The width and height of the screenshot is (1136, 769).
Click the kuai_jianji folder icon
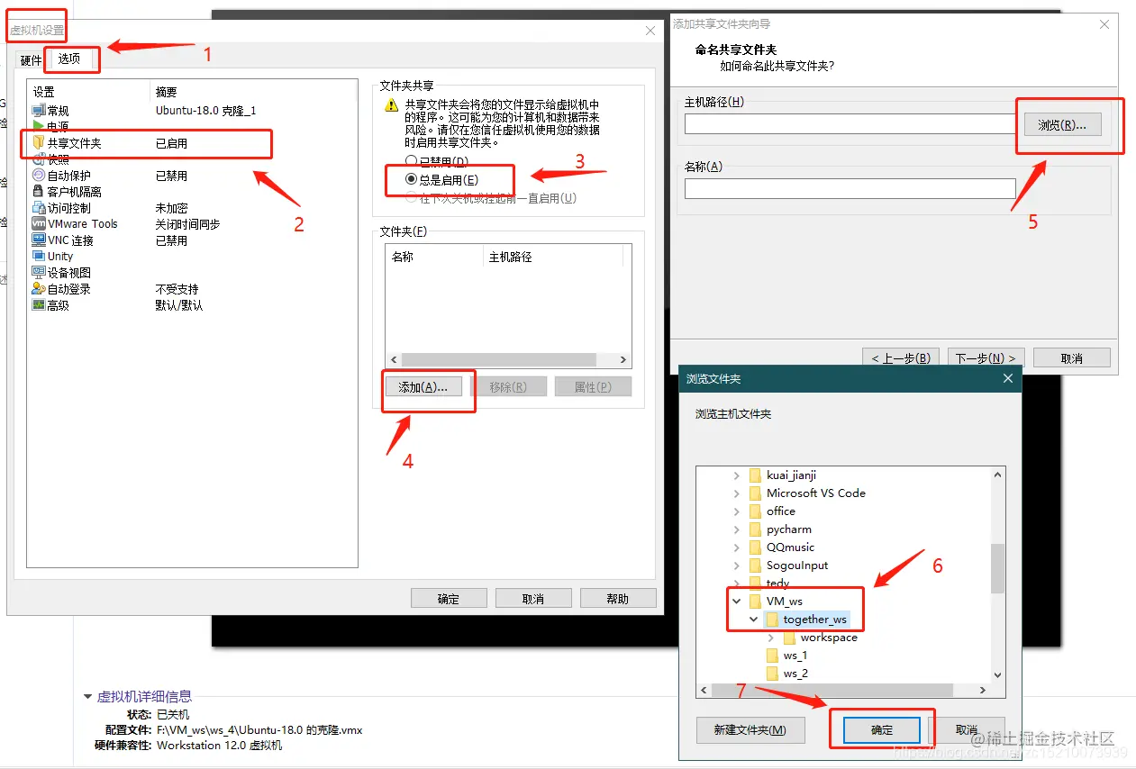coord(755,475)
